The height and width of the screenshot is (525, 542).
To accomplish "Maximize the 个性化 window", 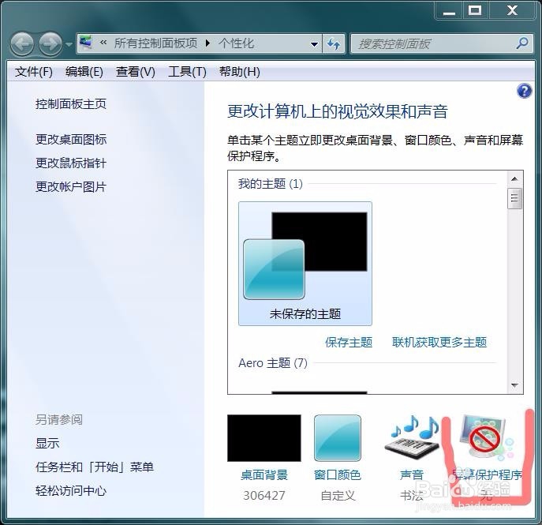I will click(475, 10).
